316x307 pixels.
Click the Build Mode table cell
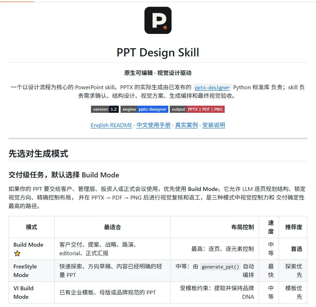pyautogui.click(x=31, y=249)
